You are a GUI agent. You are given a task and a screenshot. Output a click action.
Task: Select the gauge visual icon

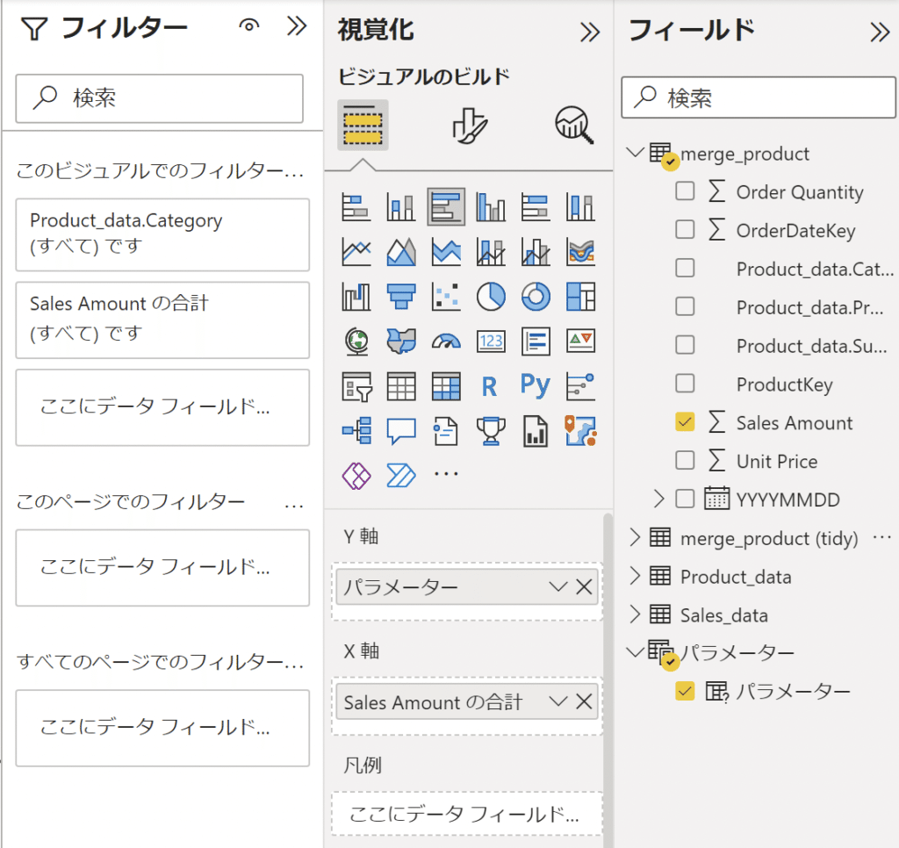point(446,342)
